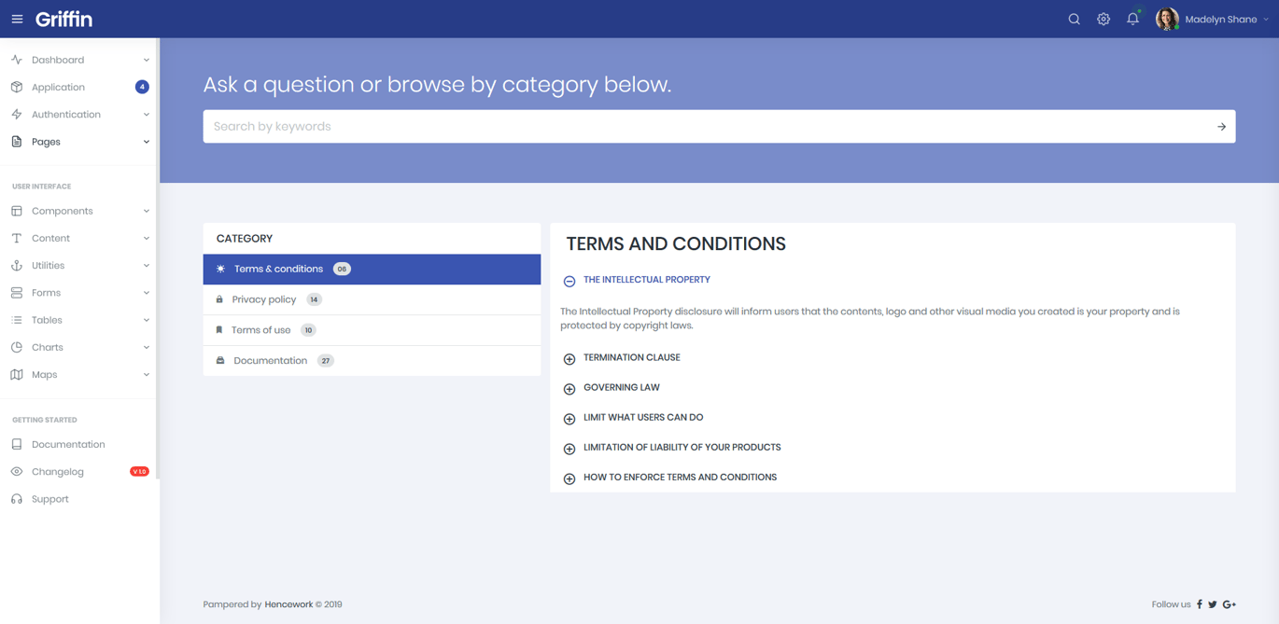Screen dimensions: 1279x624
Task: Click the search magnifier icon in navbar
Action: [1074, 19]
